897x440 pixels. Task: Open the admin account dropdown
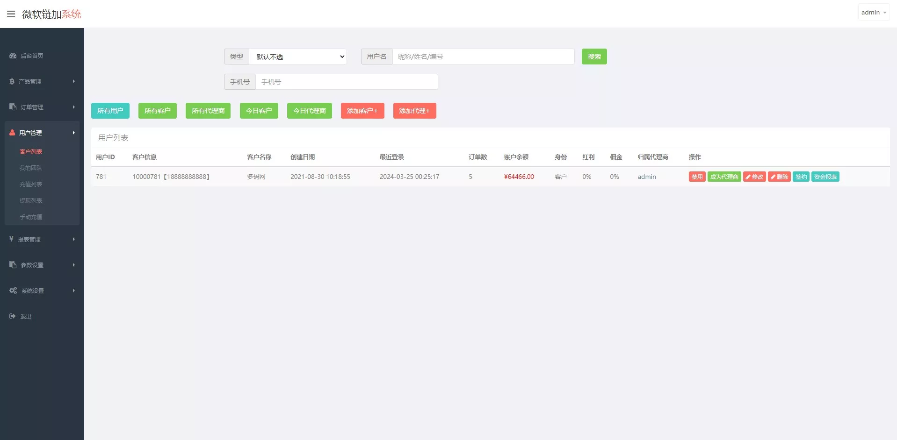click(x=873, y=13)
